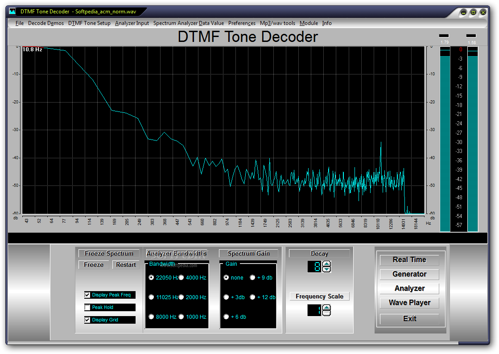The width and height of the screenshot is (499, 354).
Task: Select the + 9 db gain
Action: pyautogui.click(x=252, y=278)
